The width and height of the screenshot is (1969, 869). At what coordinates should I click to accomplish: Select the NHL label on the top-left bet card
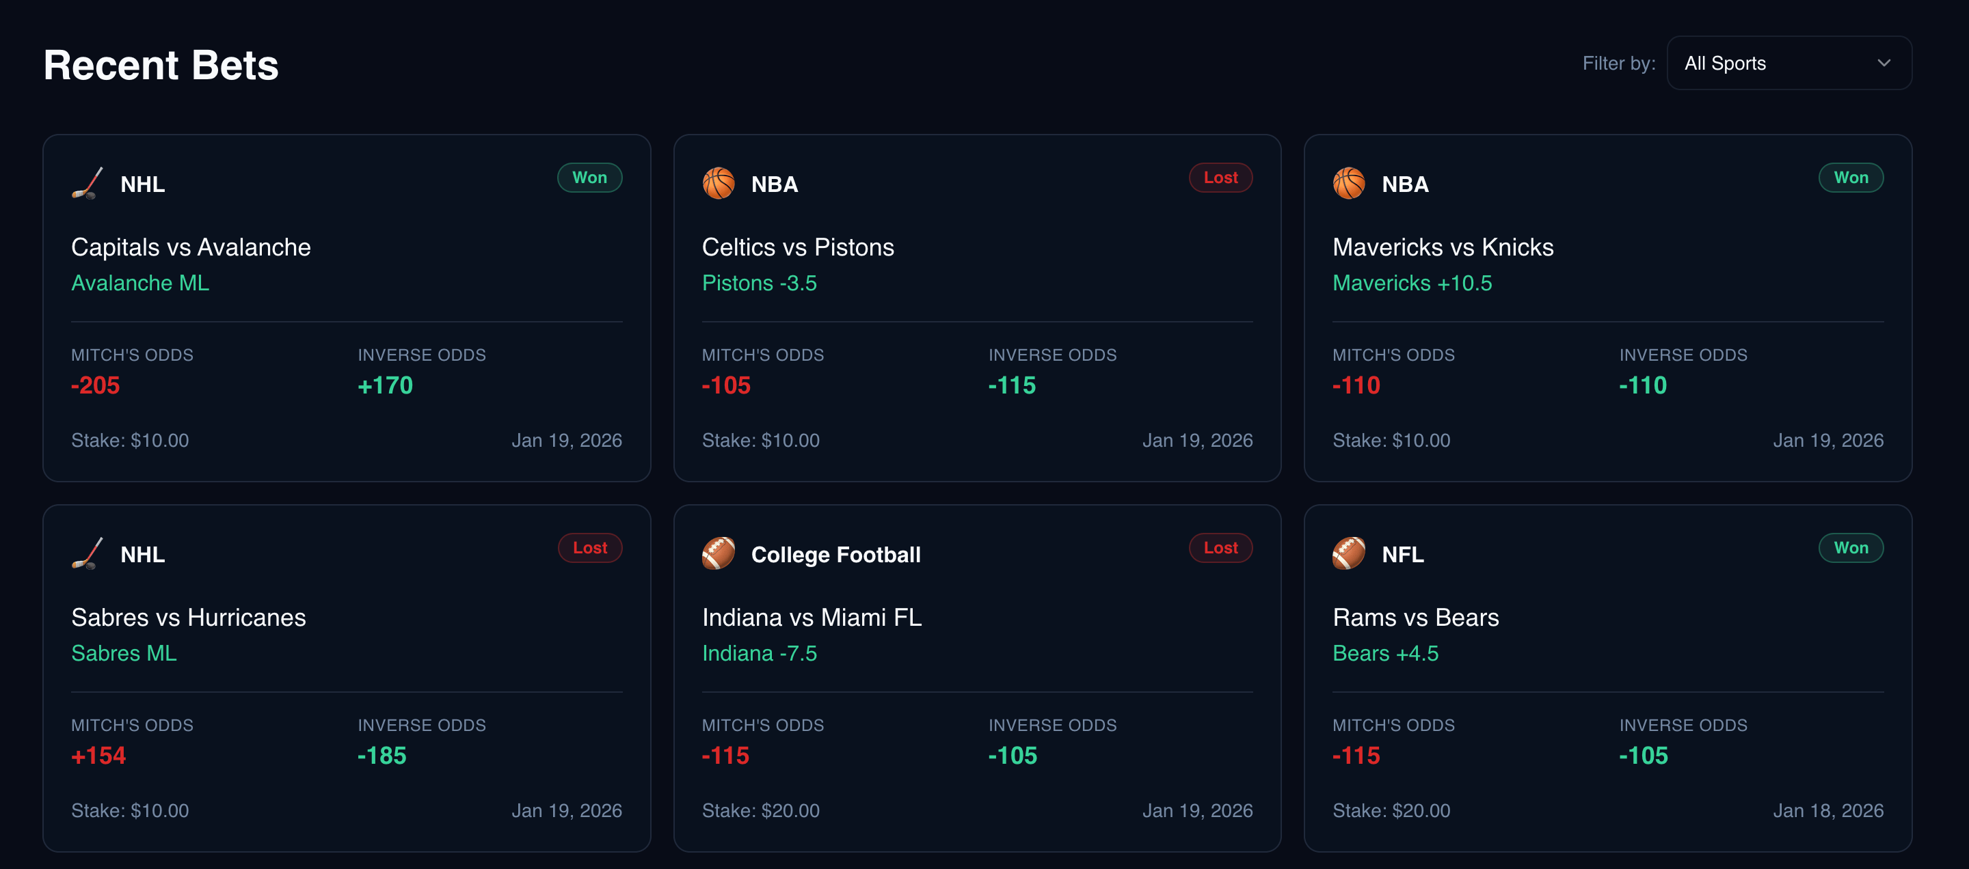coord(142,183)
